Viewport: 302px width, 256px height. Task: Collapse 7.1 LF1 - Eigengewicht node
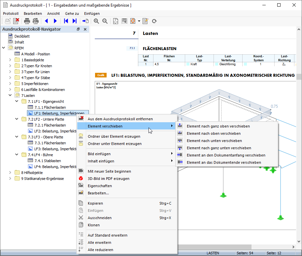click(17, 101)
